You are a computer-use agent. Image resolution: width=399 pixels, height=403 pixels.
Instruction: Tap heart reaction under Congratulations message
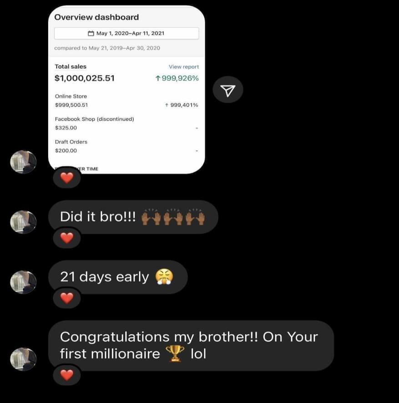point(67,375)
